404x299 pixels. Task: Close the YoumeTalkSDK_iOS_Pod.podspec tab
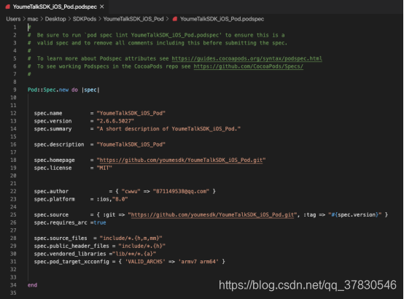[102, 7]
